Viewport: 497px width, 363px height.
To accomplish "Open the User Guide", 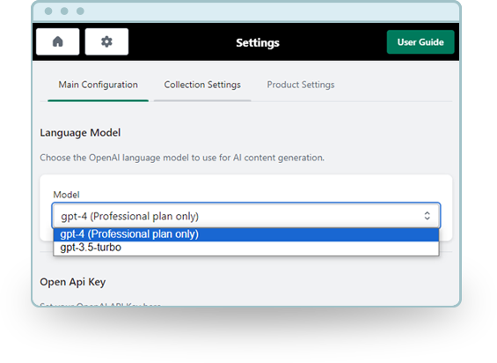I will (420, 42).
